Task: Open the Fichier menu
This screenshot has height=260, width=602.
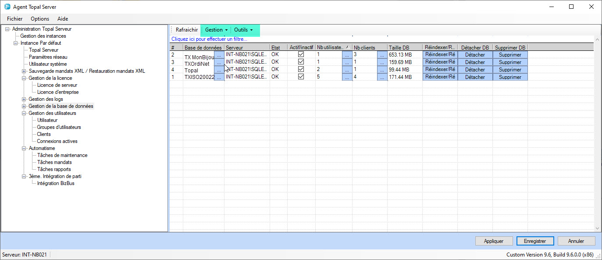Action: coord(14,19)
